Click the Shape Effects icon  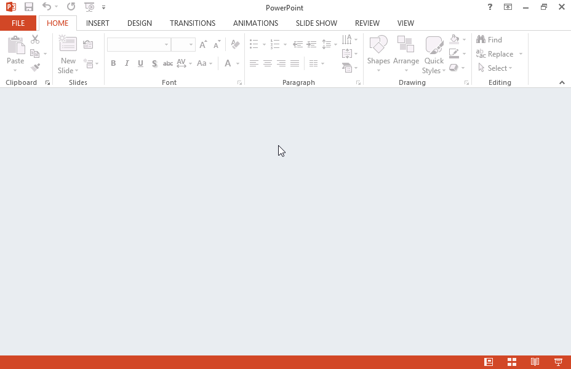(x=453, y=68)
